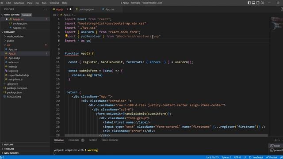Open the Run menu
This screenshot has width=283, height=159.
click(44, 3)
